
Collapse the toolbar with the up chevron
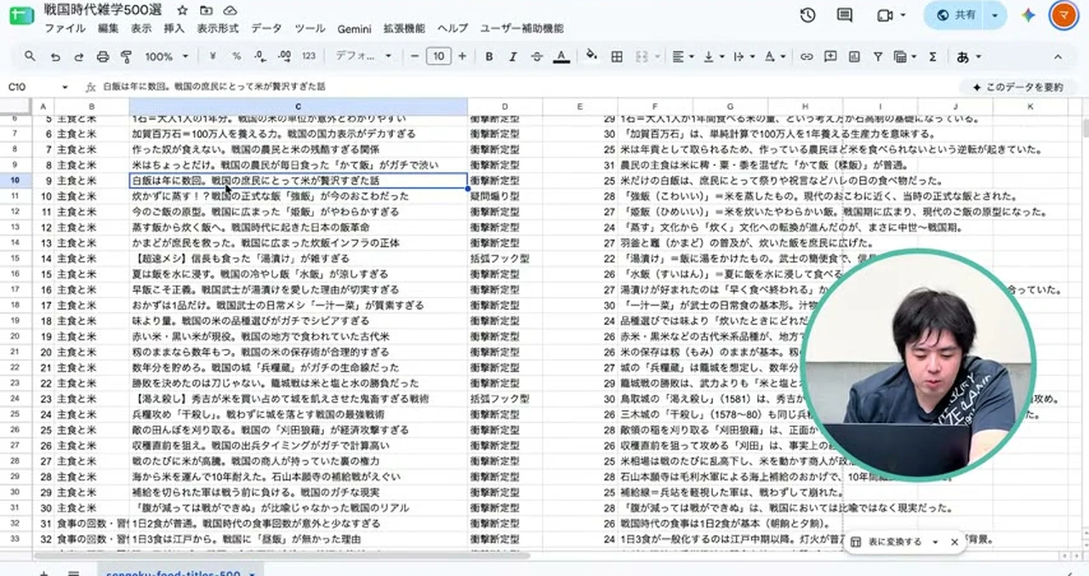[1058, 56]
